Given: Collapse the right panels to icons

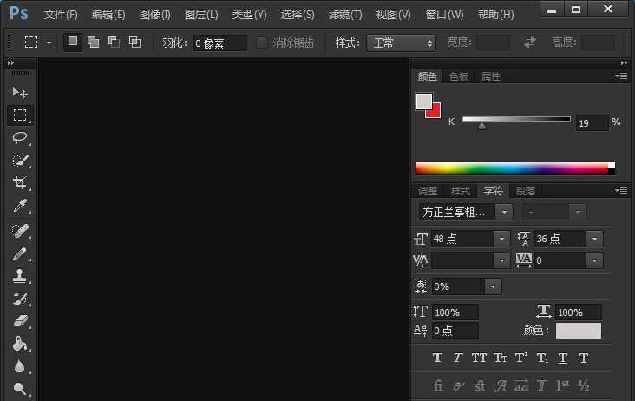Looking at the screenshot, I should tap(624, 63).
